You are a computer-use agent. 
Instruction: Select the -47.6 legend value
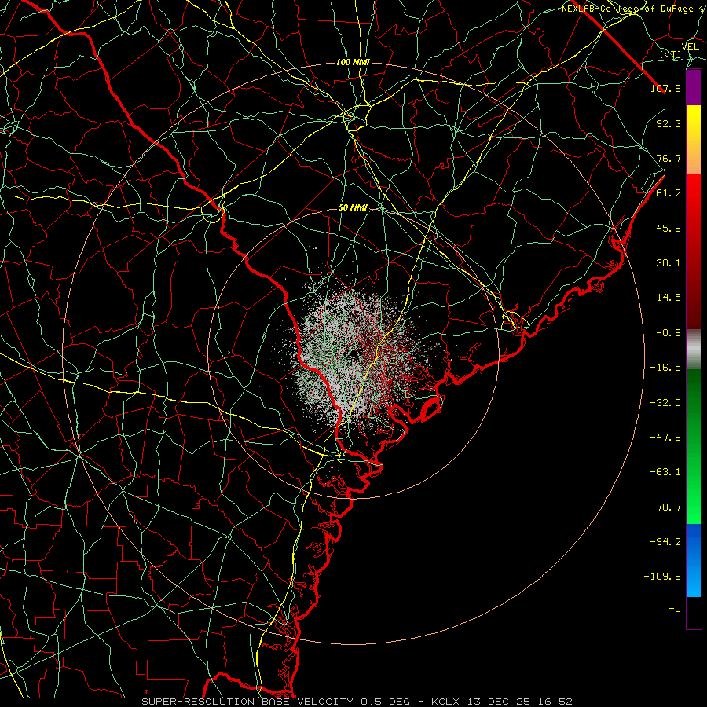tap(665, 438)
